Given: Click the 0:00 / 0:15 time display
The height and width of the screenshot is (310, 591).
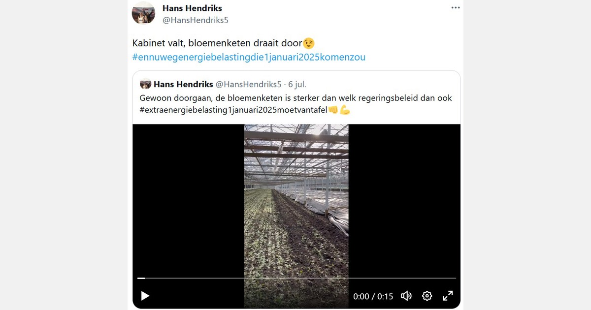Looking at the screenshot, I should [373, 296].
